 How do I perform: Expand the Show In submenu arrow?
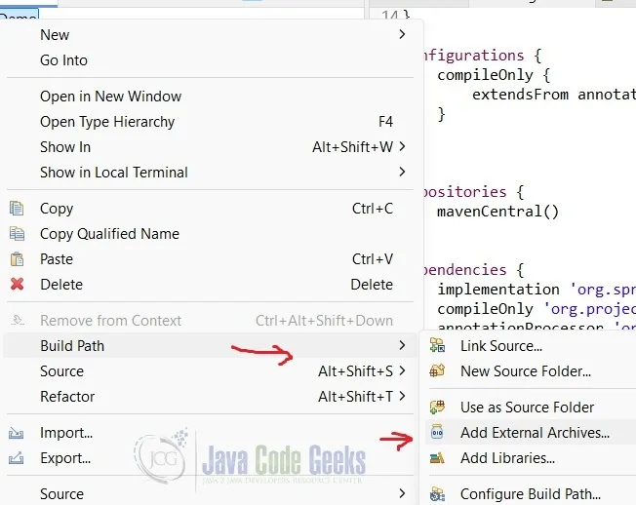tap(402, 146)
